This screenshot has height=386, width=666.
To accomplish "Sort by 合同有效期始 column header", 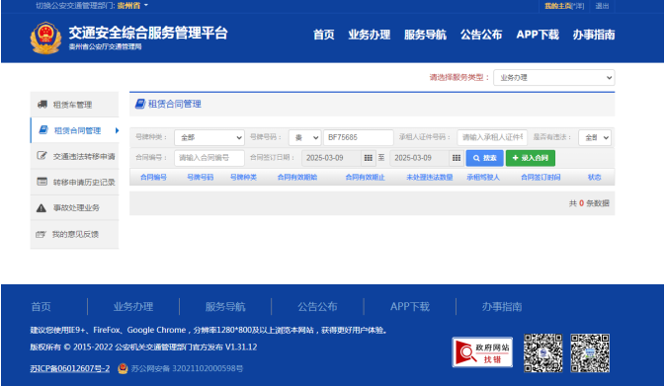I will pyautogui.click(x=297, y=178).
